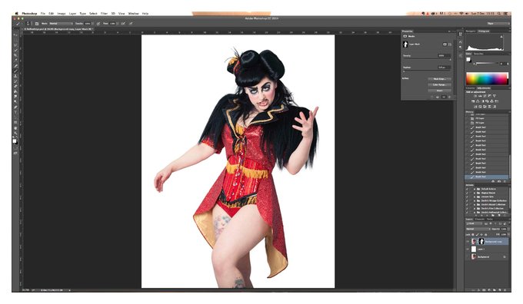The image size is (523, 304).
Task: Select the Eyedropper tool
Action: (x=15, y=61)
